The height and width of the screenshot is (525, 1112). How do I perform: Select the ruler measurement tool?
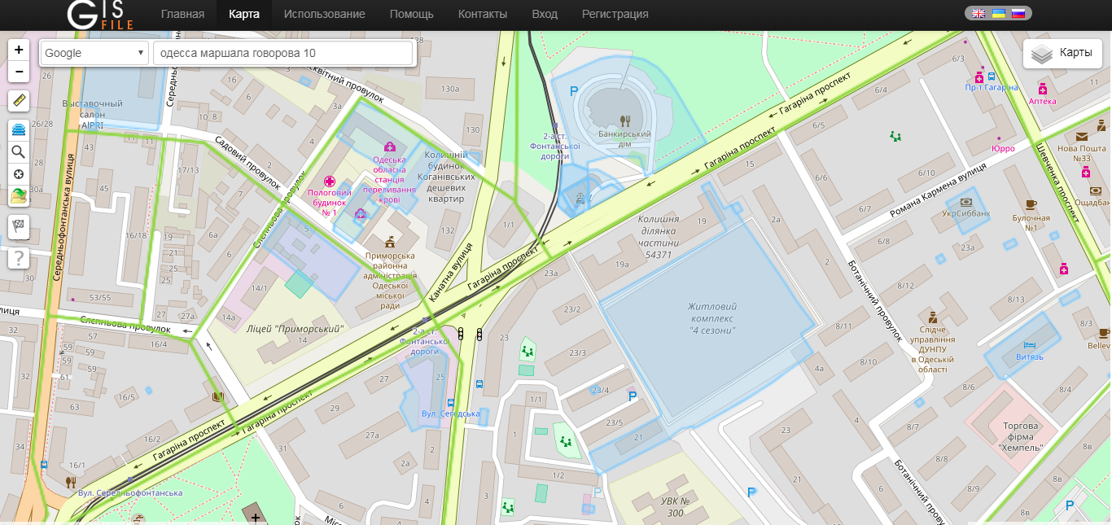[19, 101]
